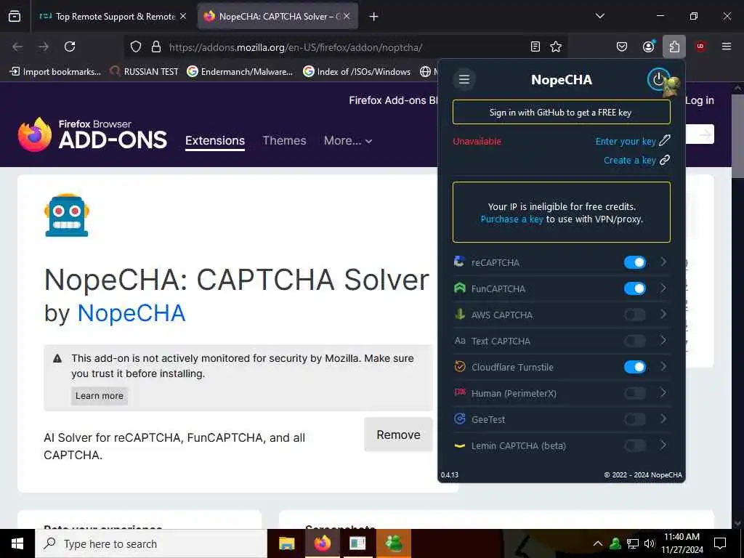
Task: Click the address bar URL field
Action: pyautogui.click(x=347, y=47)
